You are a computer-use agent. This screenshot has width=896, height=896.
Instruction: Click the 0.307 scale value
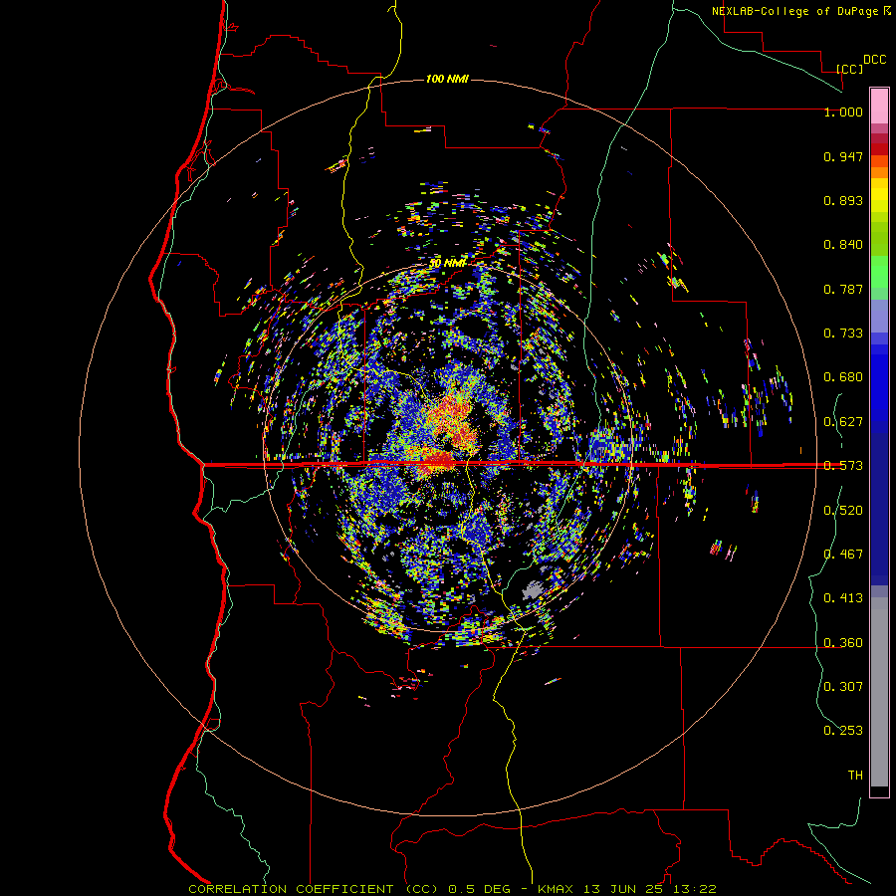843,687
